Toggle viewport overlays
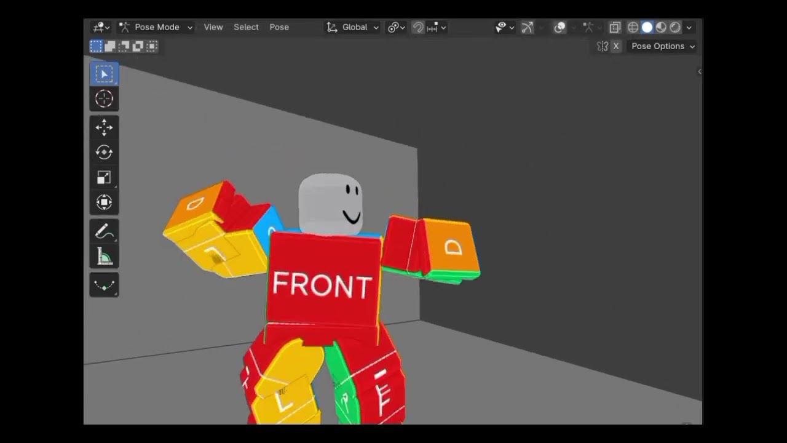 coord(560,27)
